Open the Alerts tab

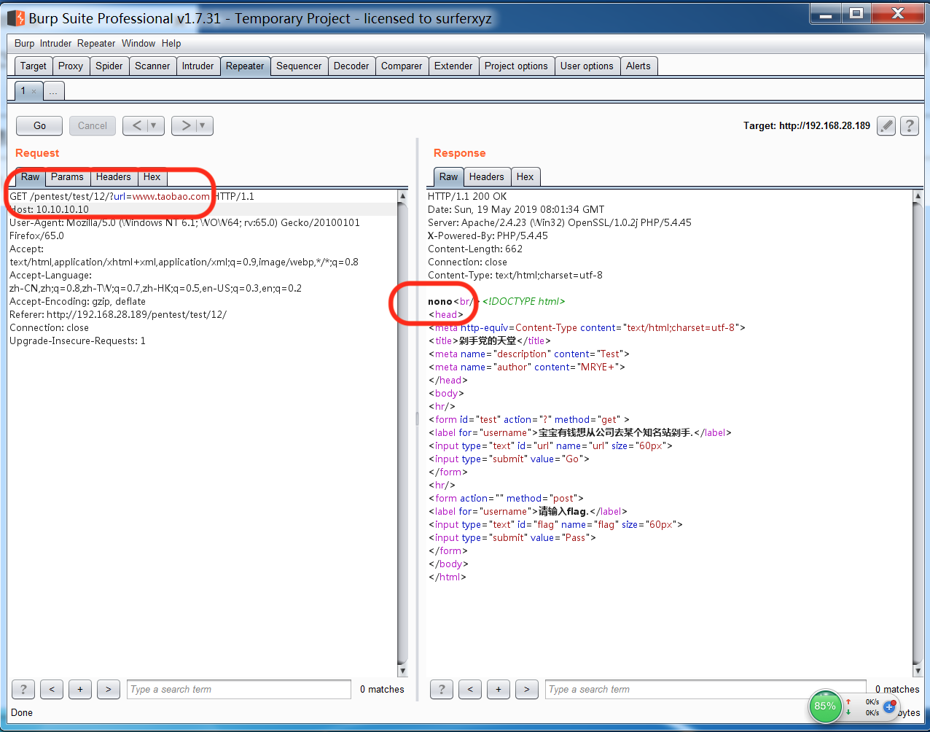[x=638, y=66]
